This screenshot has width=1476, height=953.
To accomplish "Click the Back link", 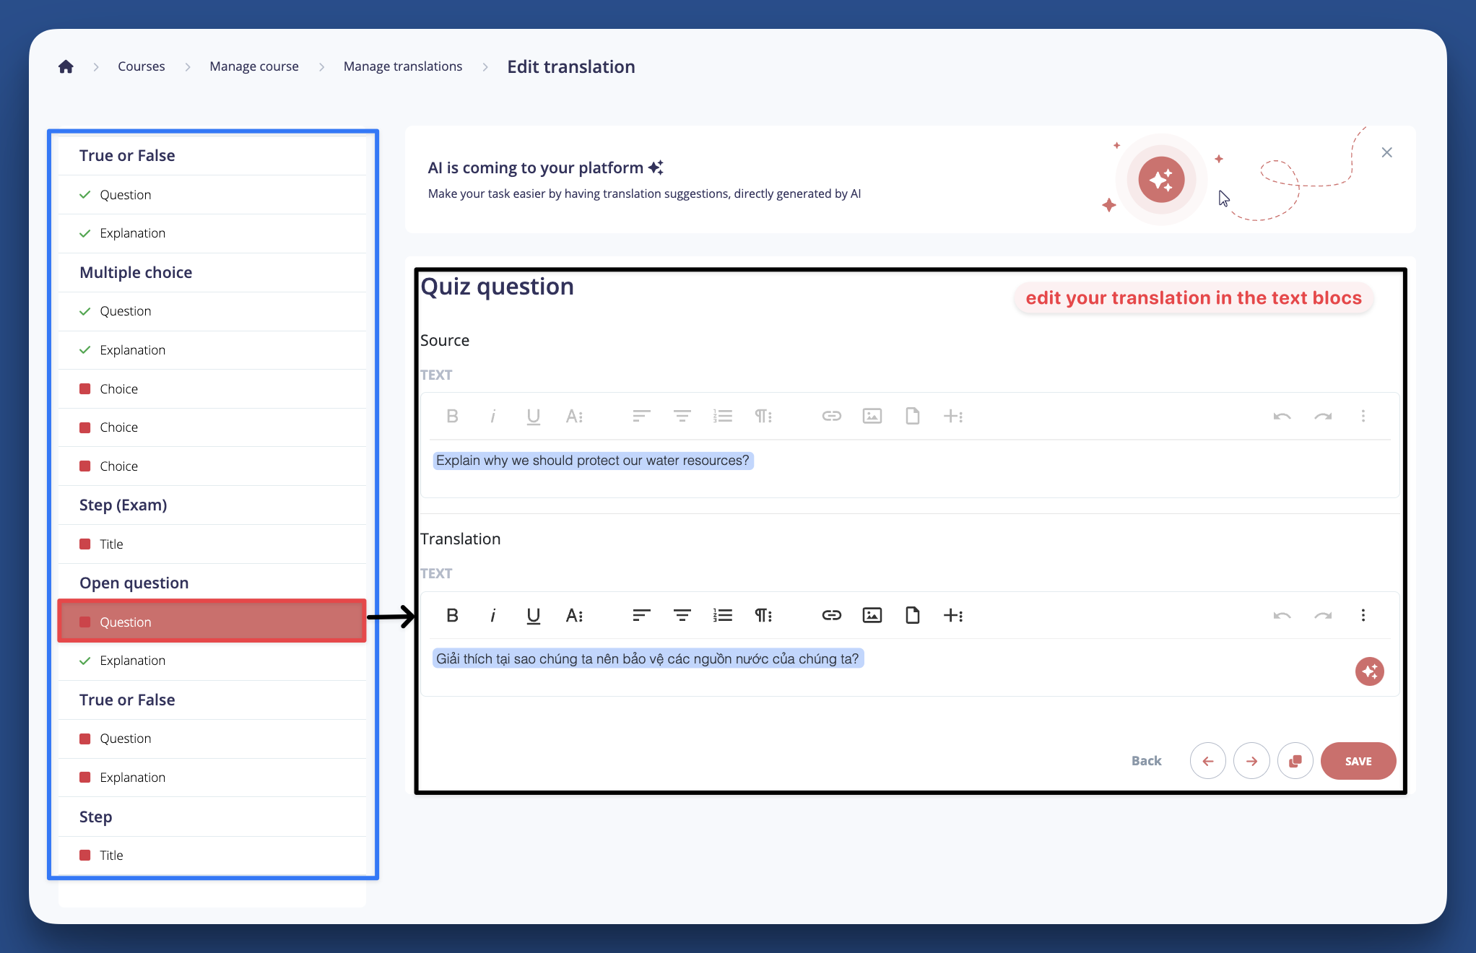I will (1146, 761).
